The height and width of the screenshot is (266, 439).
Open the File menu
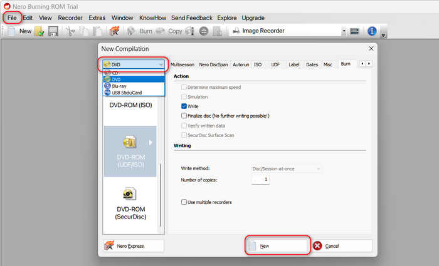coord(12,18)
